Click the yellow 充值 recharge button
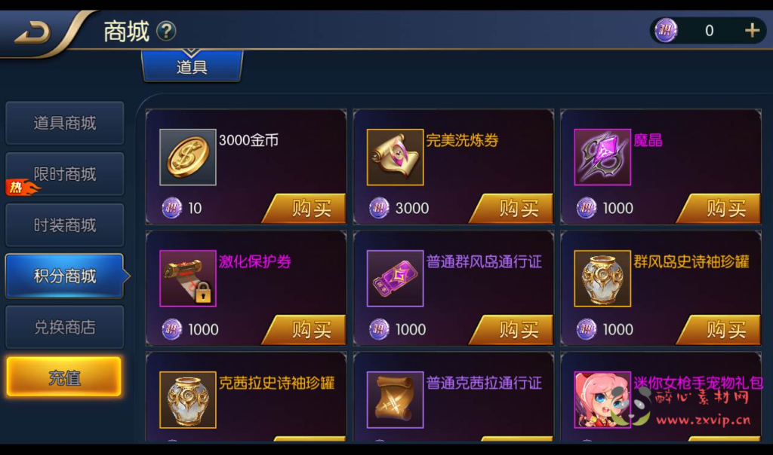The height and width of the screenshot is (455, 773). click(x=64, y=377)
